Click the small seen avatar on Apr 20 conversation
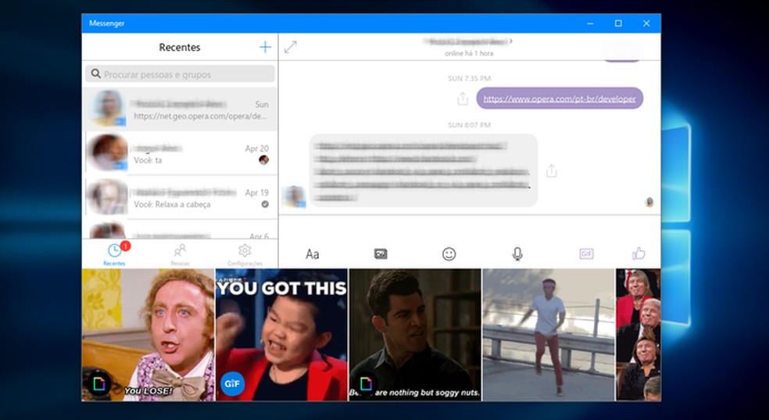 click(264, 160)
